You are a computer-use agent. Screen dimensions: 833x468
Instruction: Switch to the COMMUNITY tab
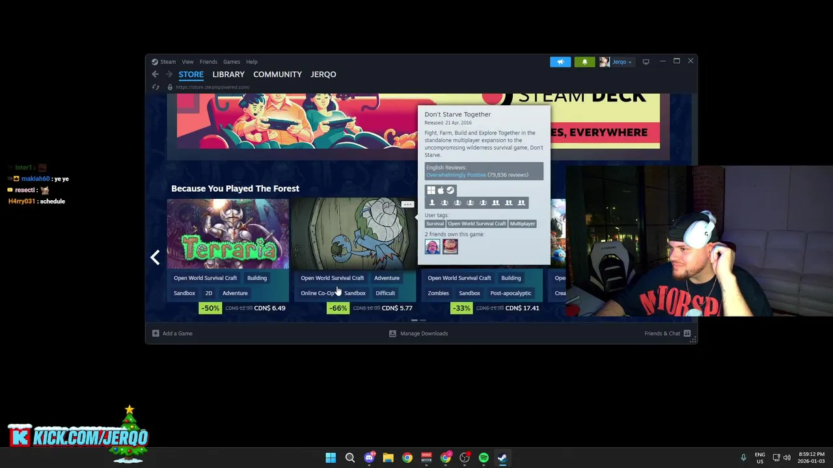[x=278, y=74]
